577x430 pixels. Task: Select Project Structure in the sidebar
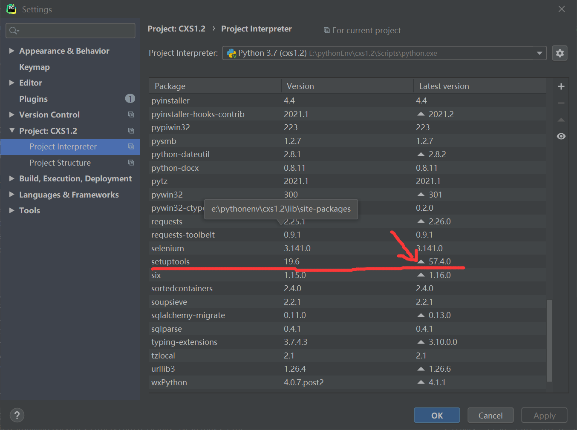pos(60,163)
